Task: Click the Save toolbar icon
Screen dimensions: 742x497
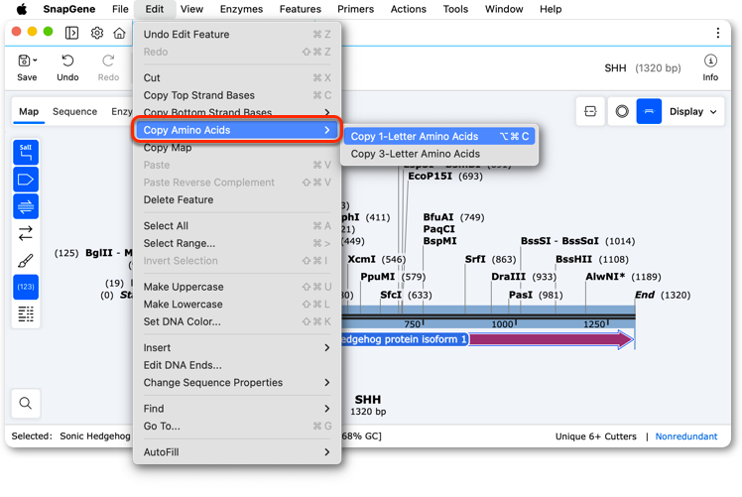Action: (24, 62)
